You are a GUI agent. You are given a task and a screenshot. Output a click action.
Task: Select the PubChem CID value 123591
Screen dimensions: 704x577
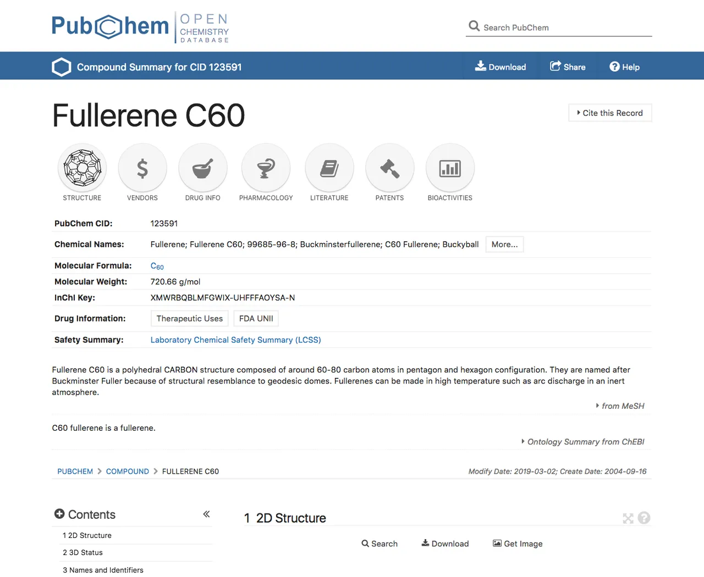point(164,224)
